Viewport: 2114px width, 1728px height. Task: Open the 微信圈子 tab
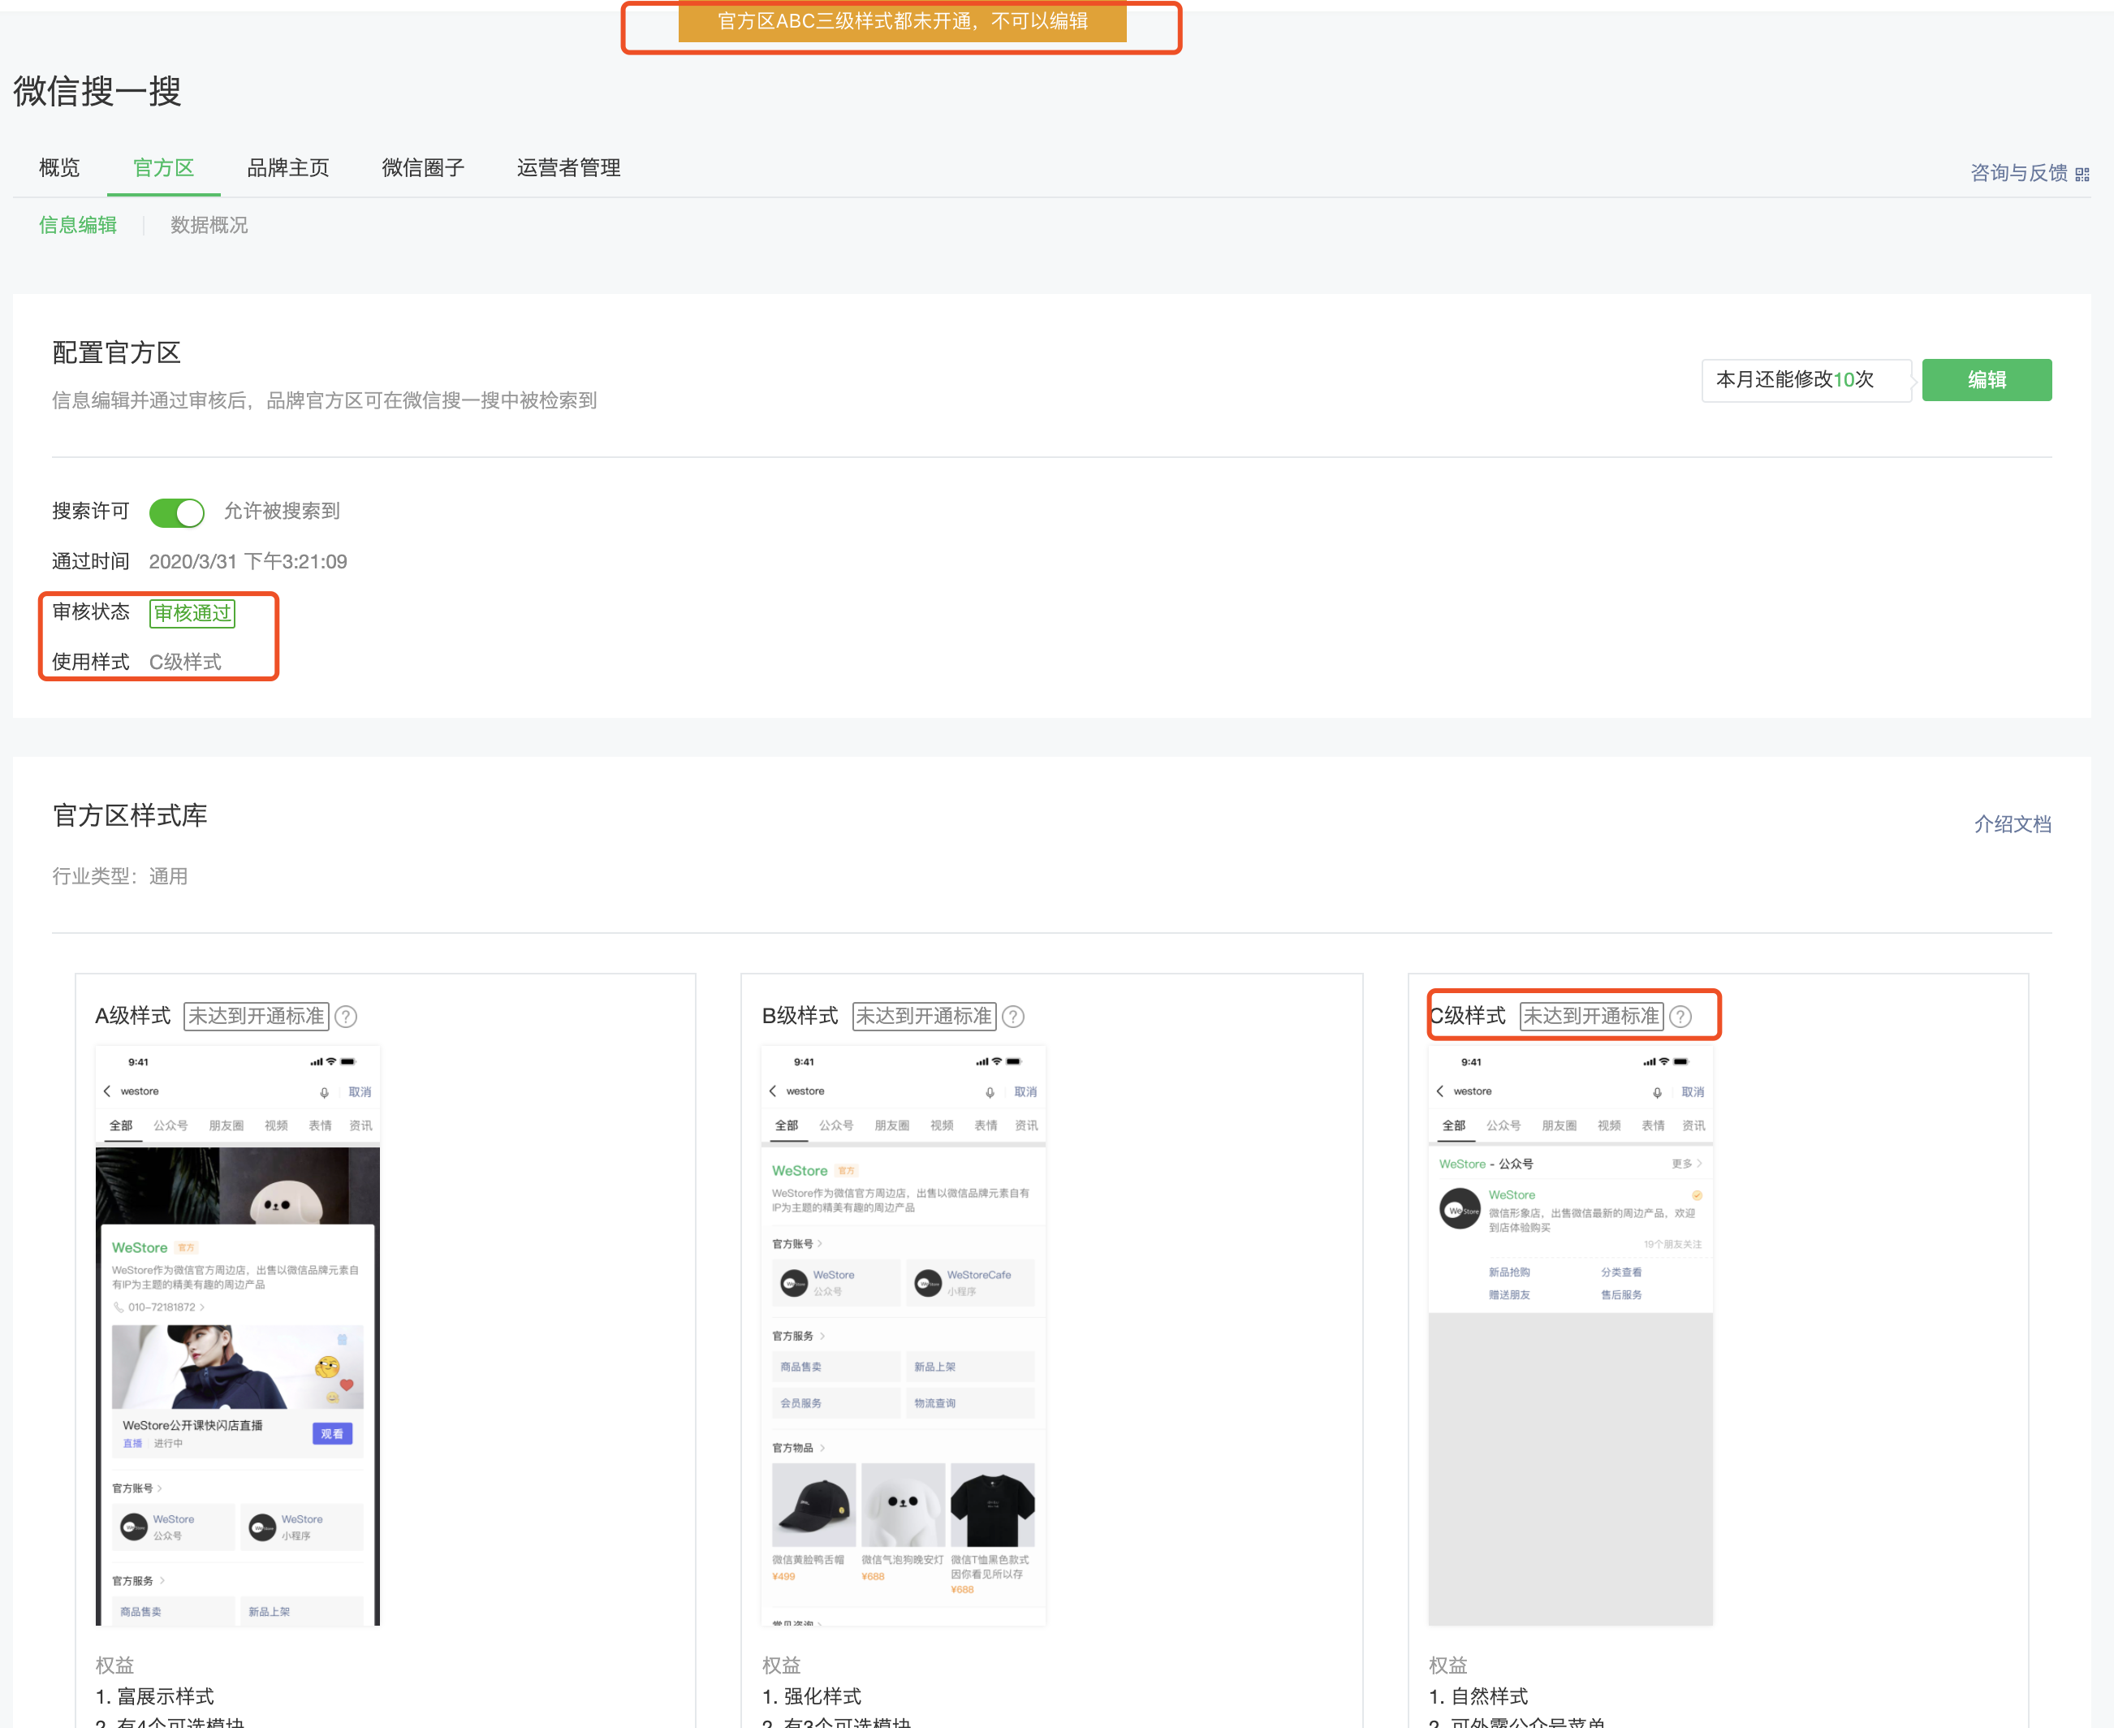[x=423, y=168]
